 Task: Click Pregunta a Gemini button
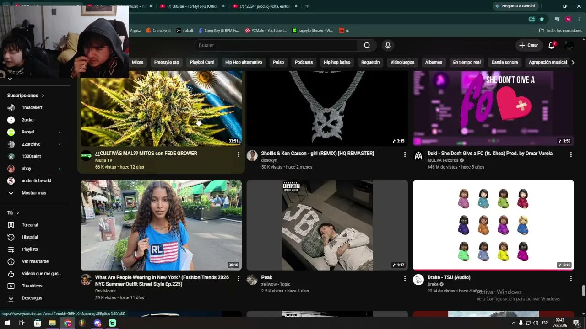point(515,6)
